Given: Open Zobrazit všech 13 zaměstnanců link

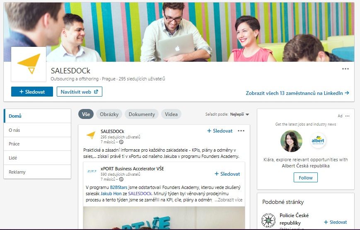Looking at the screenshot, I should pos(297,93).
